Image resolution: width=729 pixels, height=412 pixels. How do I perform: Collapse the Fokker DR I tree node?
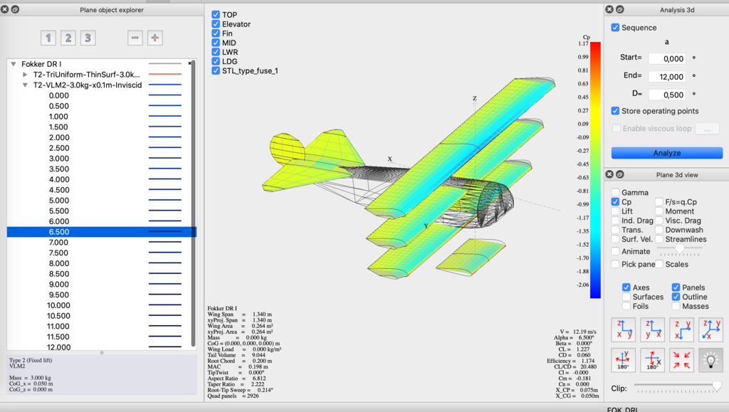pos(13,64)
